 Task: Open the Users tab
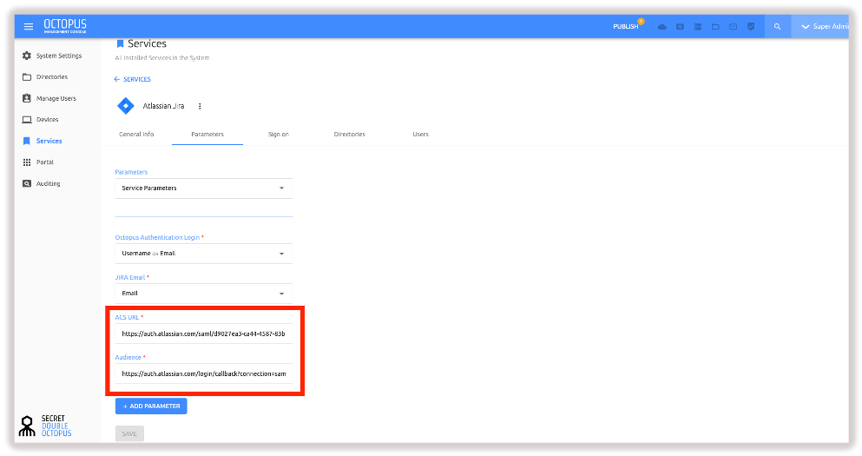coord(420,135)
